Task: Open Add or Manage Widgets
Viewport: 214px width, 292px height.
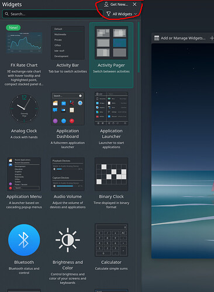Action: [180, 38]
